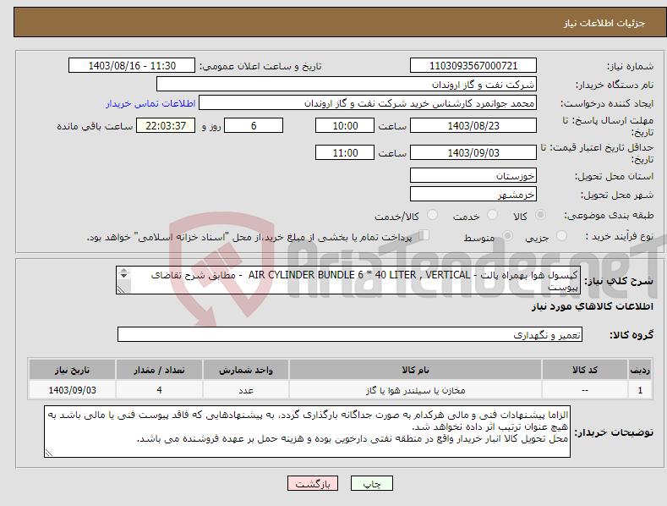Click the تعمیر و نگهداری goods group field
This screenshot has height=506, width=667.
pyautogui.click(x=350, y=335)
